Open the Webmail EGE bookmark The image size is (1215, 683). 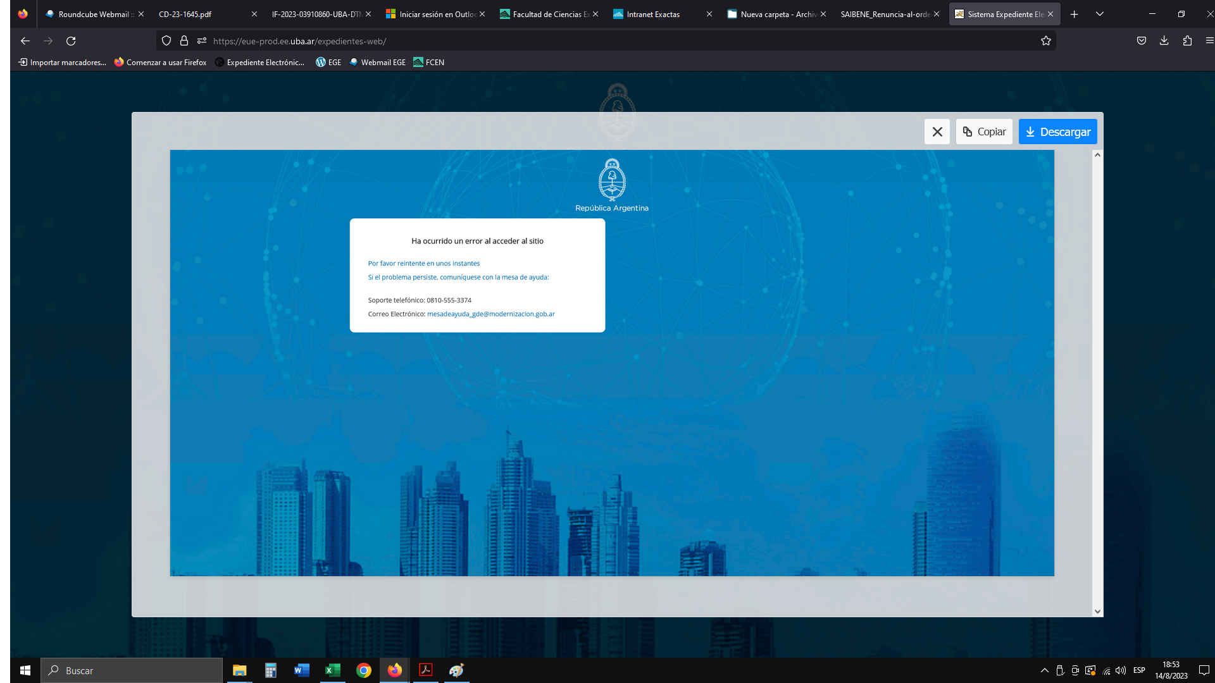pyautogui.click(x=377, y=62)
